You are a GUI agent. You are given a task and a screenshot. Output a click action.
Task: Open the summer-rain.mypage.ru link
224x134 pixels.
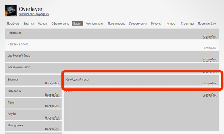[34, 14]
